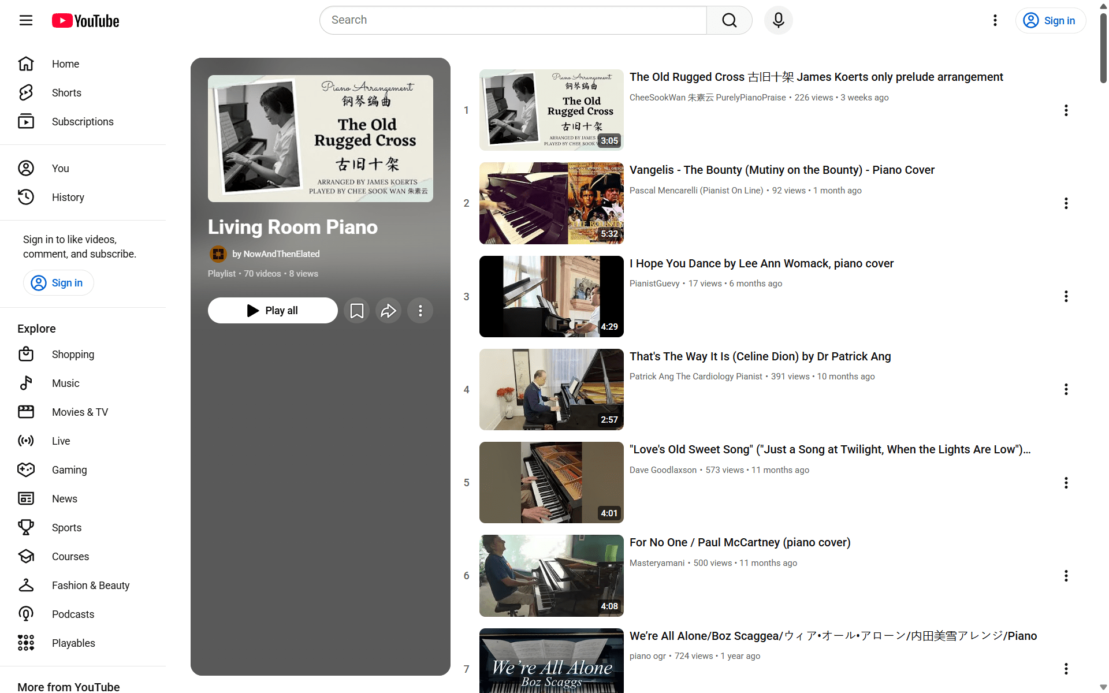Screen dimensions: 1109x693
Task: Open History from the sidebar
Action: coord(68,198)
